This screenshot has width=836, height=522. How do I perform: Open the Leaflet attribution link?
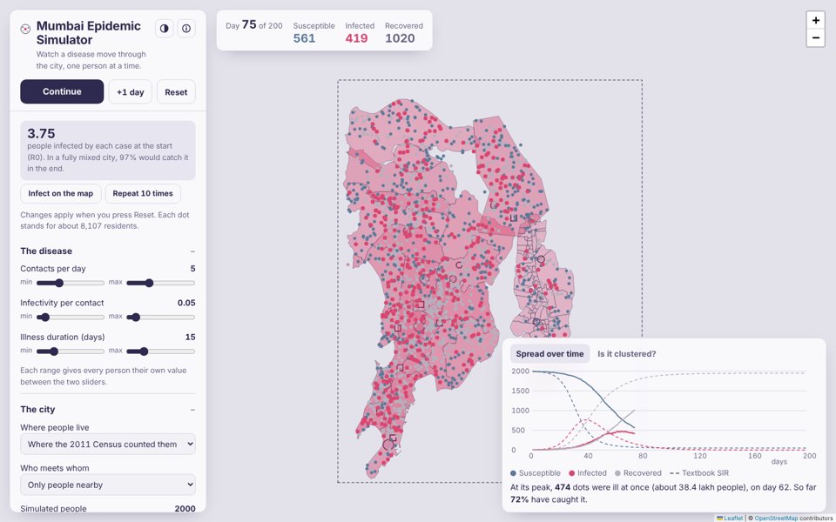(730, 518)
